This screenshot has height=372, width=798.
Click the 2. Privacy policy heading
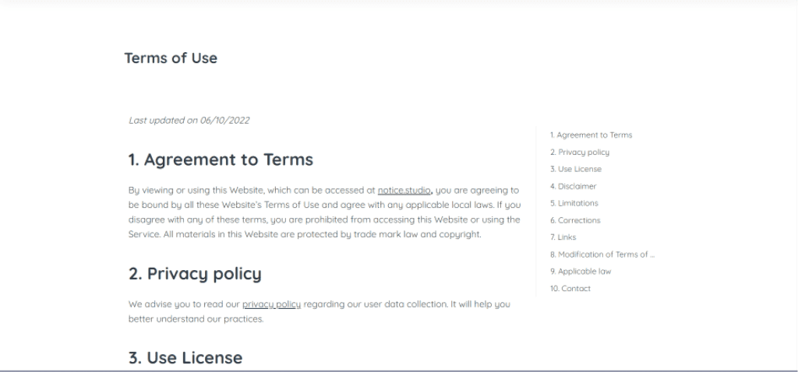point(195,274)
